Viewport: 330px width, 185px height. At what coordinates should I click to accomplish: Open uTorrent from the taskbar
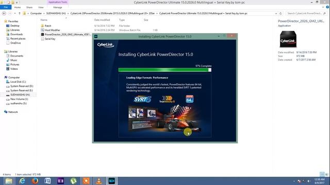click(73, 181)
